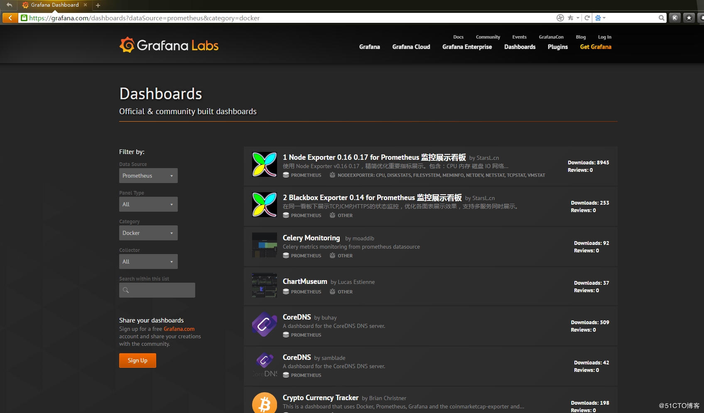Viewport: 704px width, 413px height.
Task: Open the Collector dropdown set to All
Action: 148,261
